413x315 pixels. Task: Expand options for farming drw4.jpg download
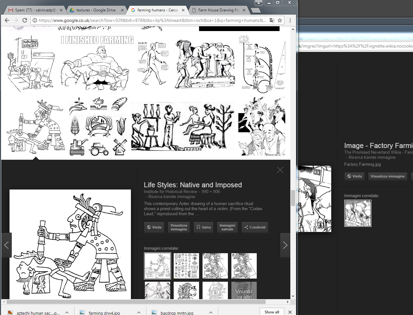(139, 312)
